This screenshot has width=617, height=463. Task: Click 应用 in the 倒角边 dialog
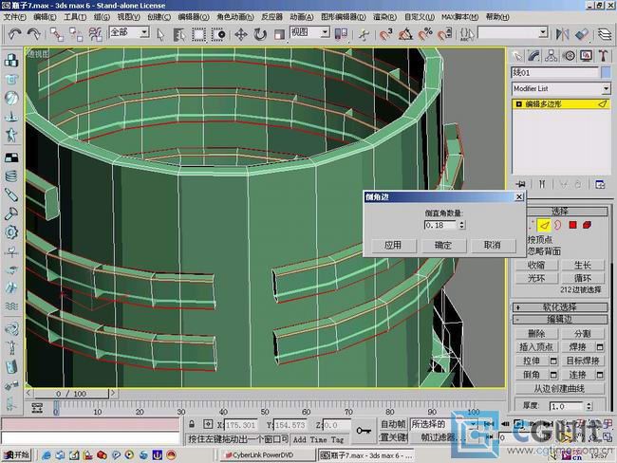point(393,245)
